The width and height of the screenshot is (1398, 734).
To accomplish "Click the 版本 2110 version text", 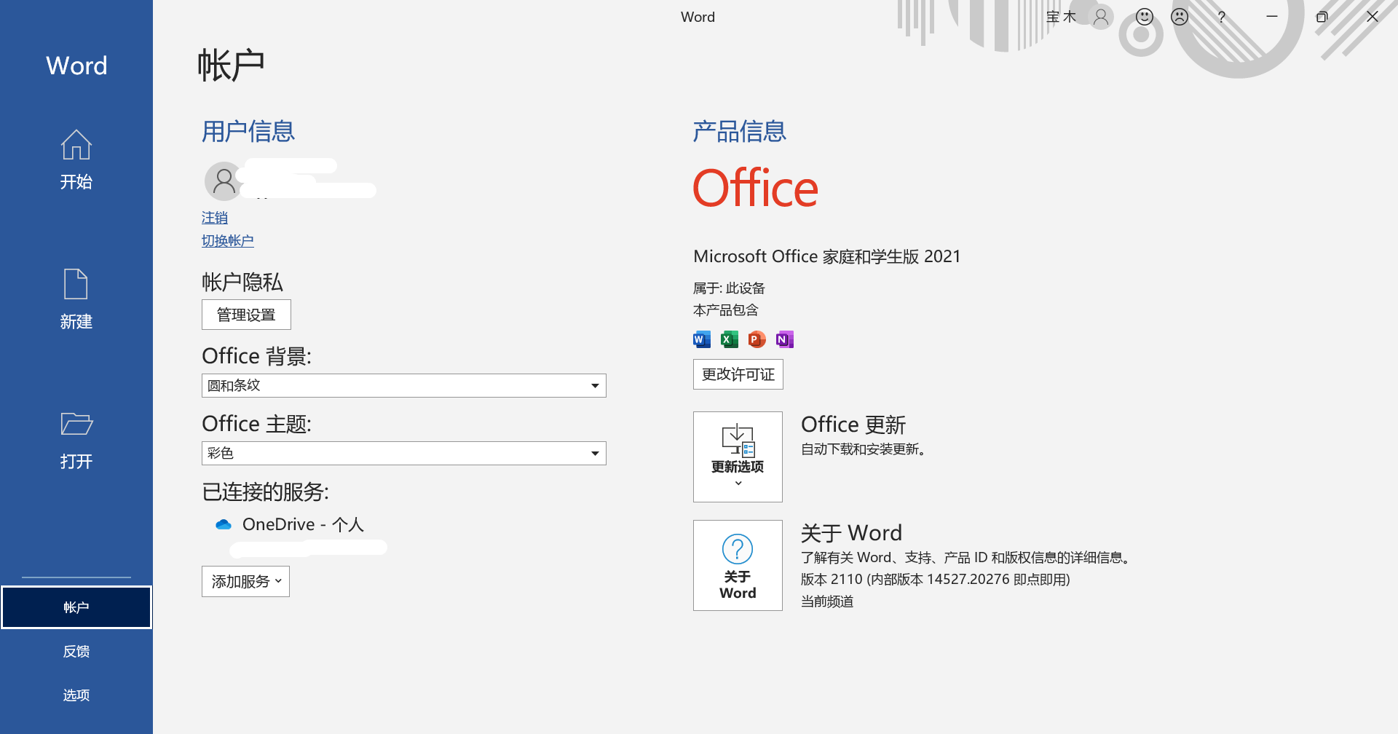I will [936, 580].
